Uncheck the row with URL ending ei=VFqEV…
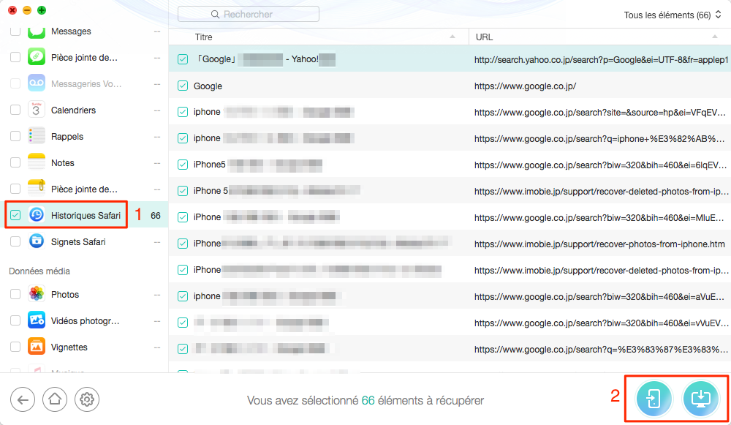 (x=183, y=112)
